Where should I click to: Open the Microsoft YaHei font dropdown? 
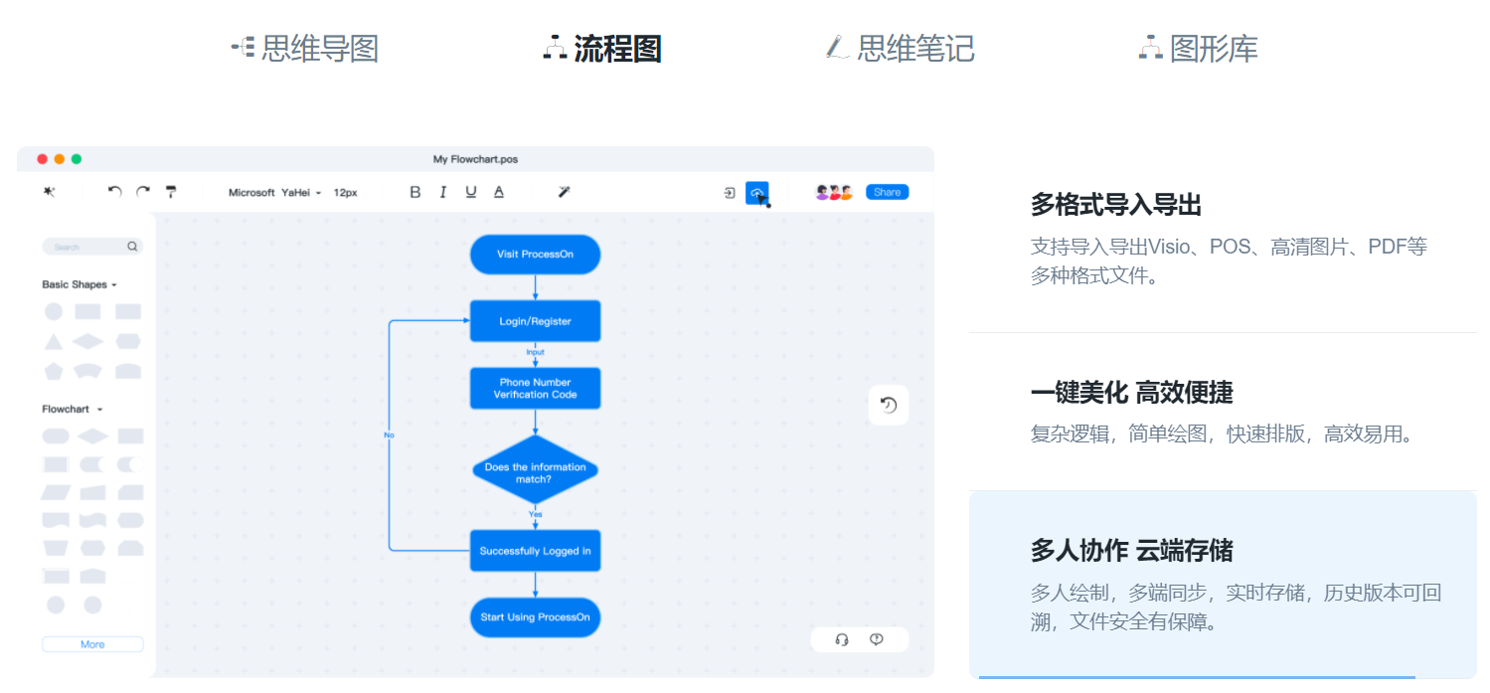pyautogui.click(x=275, y=192)
